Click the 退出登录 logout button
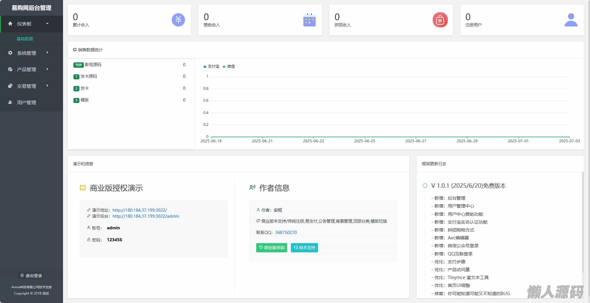This screenshot has height=303, width=590. tap(31, 276)
